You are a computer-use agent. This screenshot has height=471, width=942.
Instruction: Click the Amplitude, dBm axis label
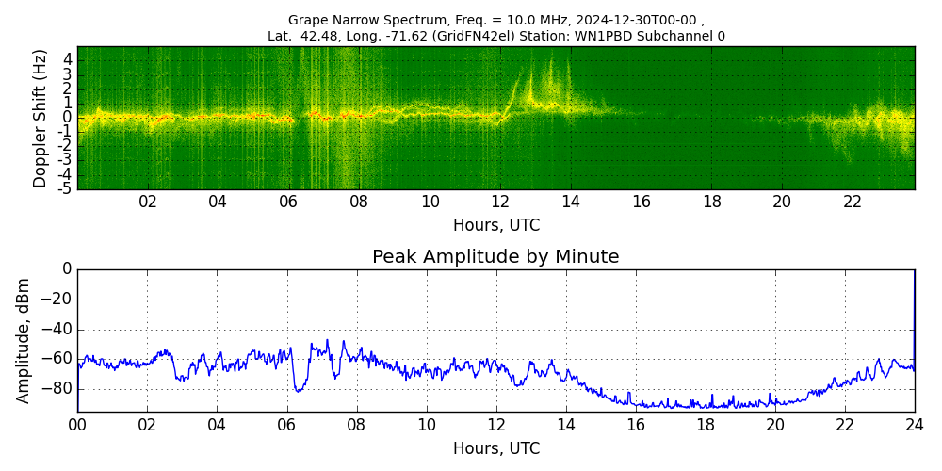[x=24, y=340]
